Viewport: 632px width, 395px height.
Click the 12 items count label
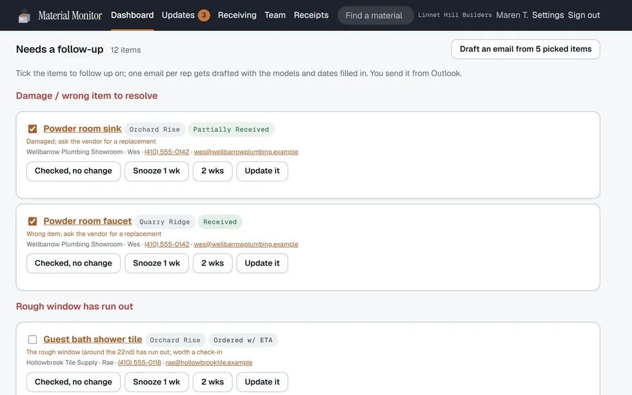coord(126,50)
